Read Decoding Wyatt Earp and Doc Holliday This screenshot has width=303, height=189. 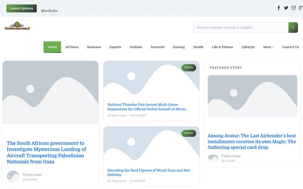(x=149, y=173)
